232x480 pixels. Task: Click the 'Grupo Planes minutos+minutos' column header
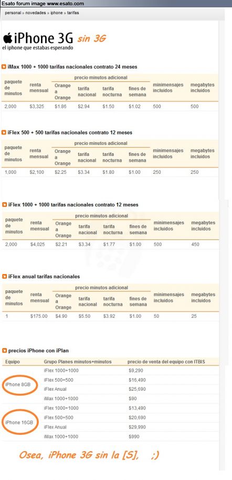point(78,362)
